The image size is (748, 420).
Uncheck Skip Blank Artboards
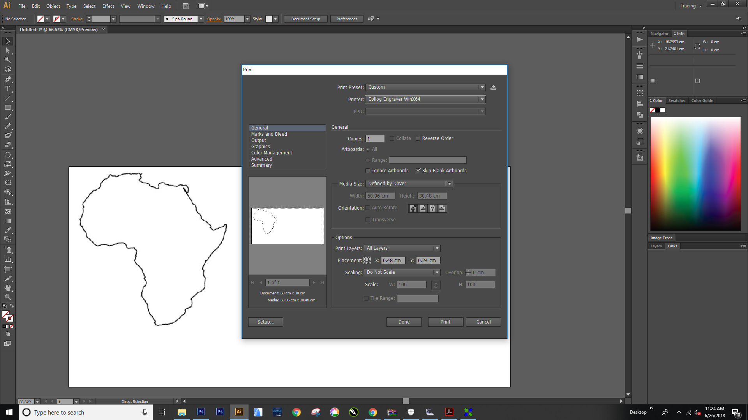(418, 171)
